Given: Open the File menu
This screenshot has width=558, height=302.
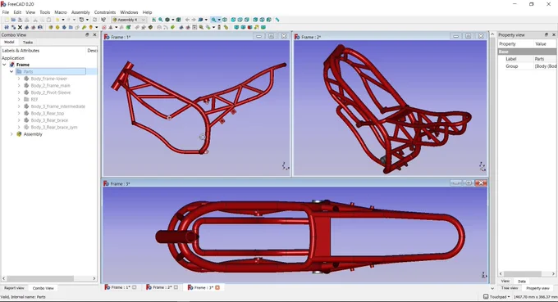Looking at the screenshot, I should click(x=6, y=12).
